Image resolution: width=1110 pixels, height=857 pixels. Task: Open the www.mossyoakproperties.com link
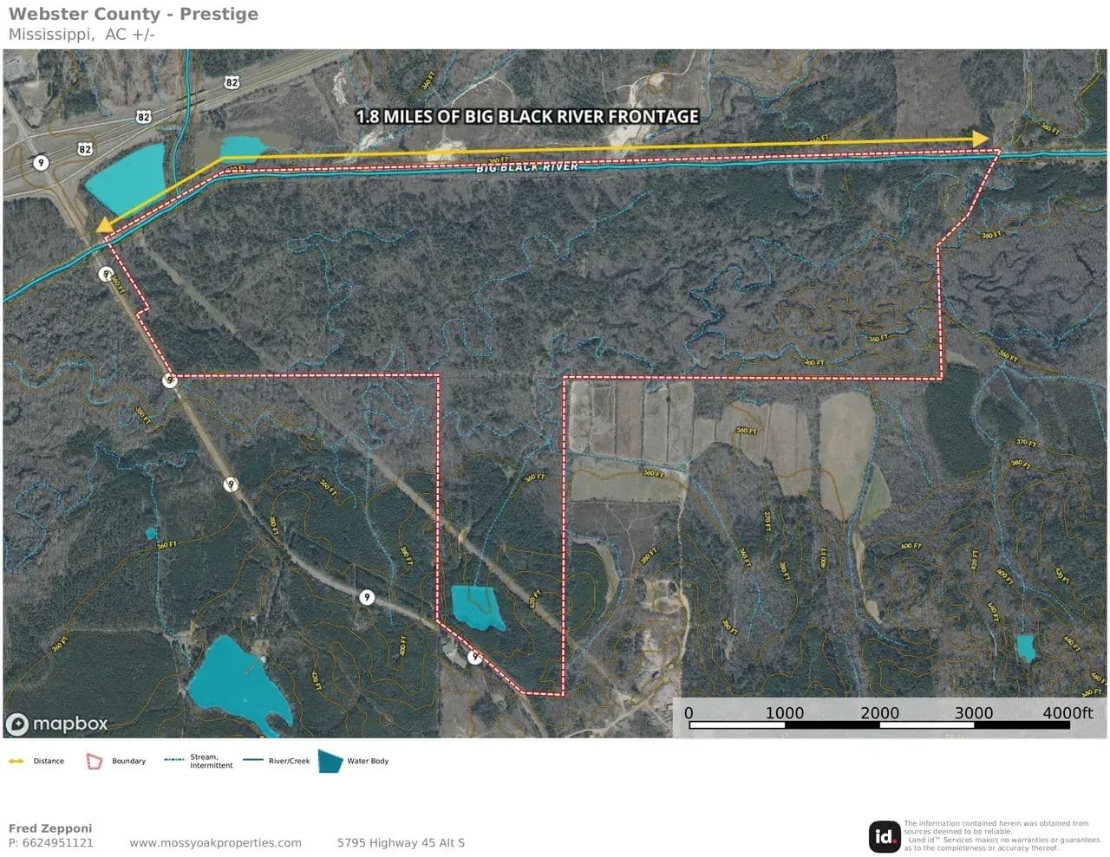215,842
